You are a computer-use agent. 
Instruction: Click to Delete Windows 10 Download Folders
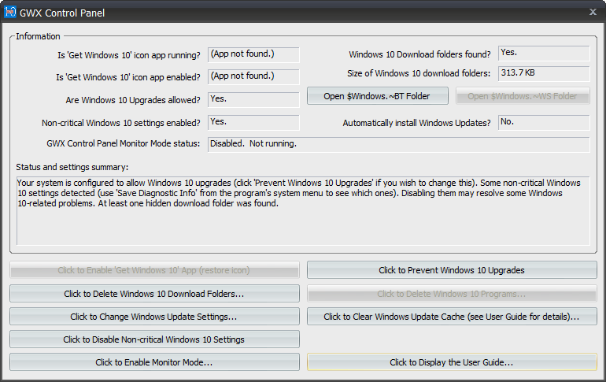point(154,294)
